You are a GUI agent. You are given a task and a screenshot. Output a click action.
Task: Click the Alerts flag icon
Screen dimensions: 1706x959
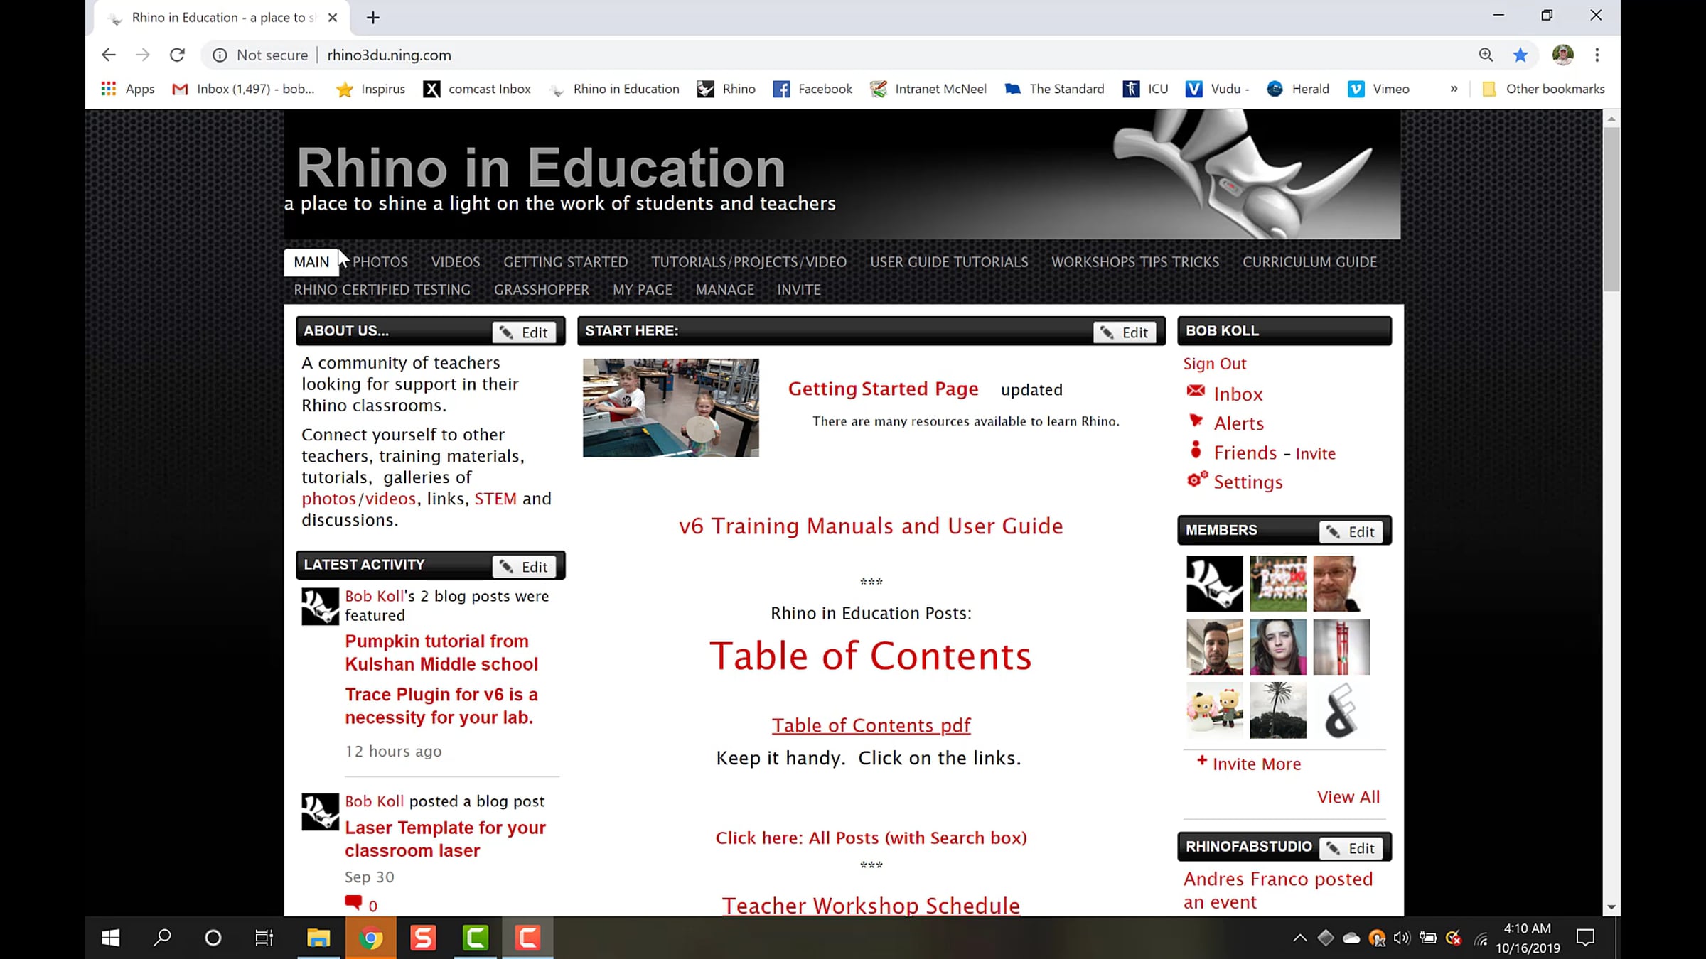click(1196, 421)
